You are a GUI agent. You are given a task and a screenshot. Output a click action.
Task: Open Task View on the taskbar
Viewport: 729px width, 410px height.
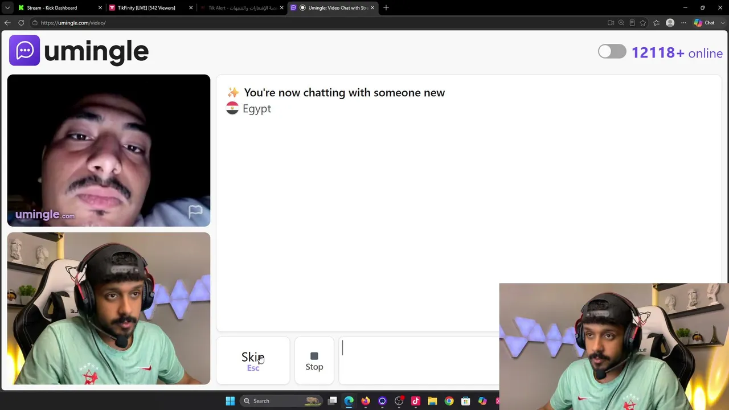[333, 401]
